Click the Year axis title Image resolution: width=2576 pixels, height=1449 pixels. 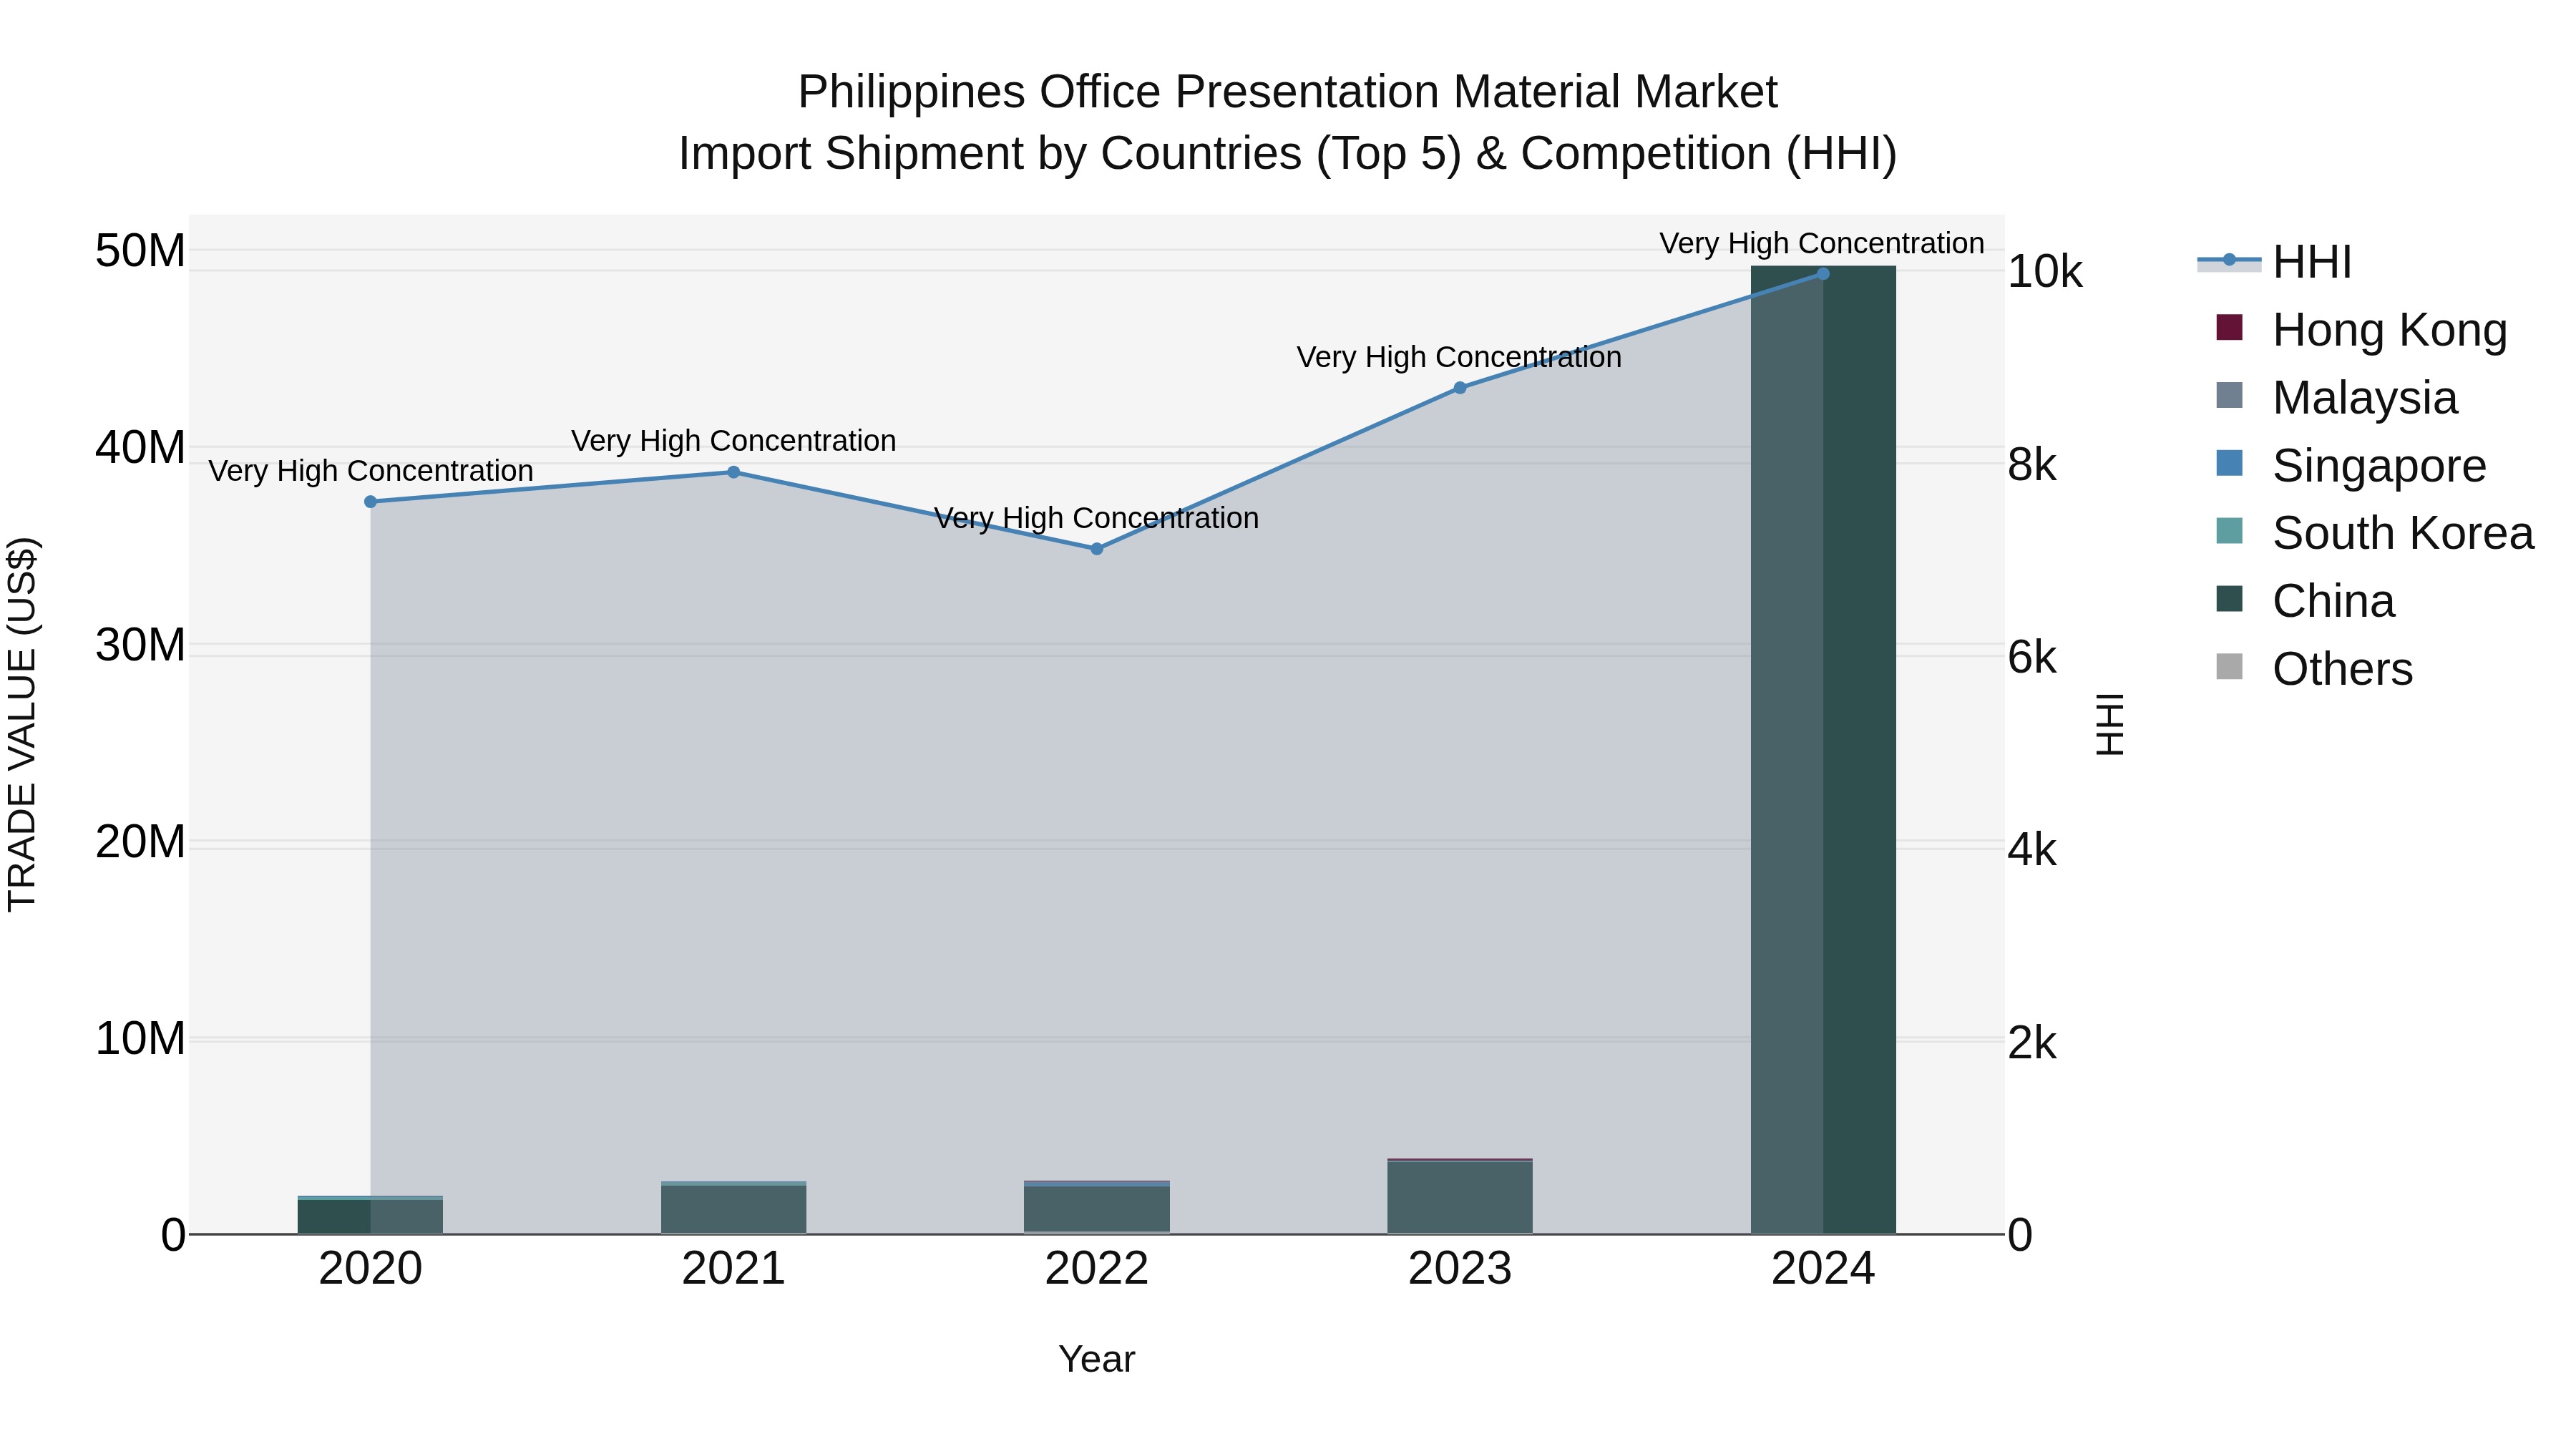1096,1359
